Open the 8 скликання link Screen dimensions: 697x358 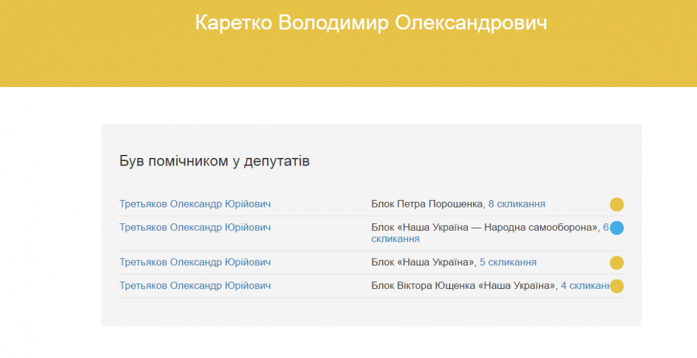point(516,204)
